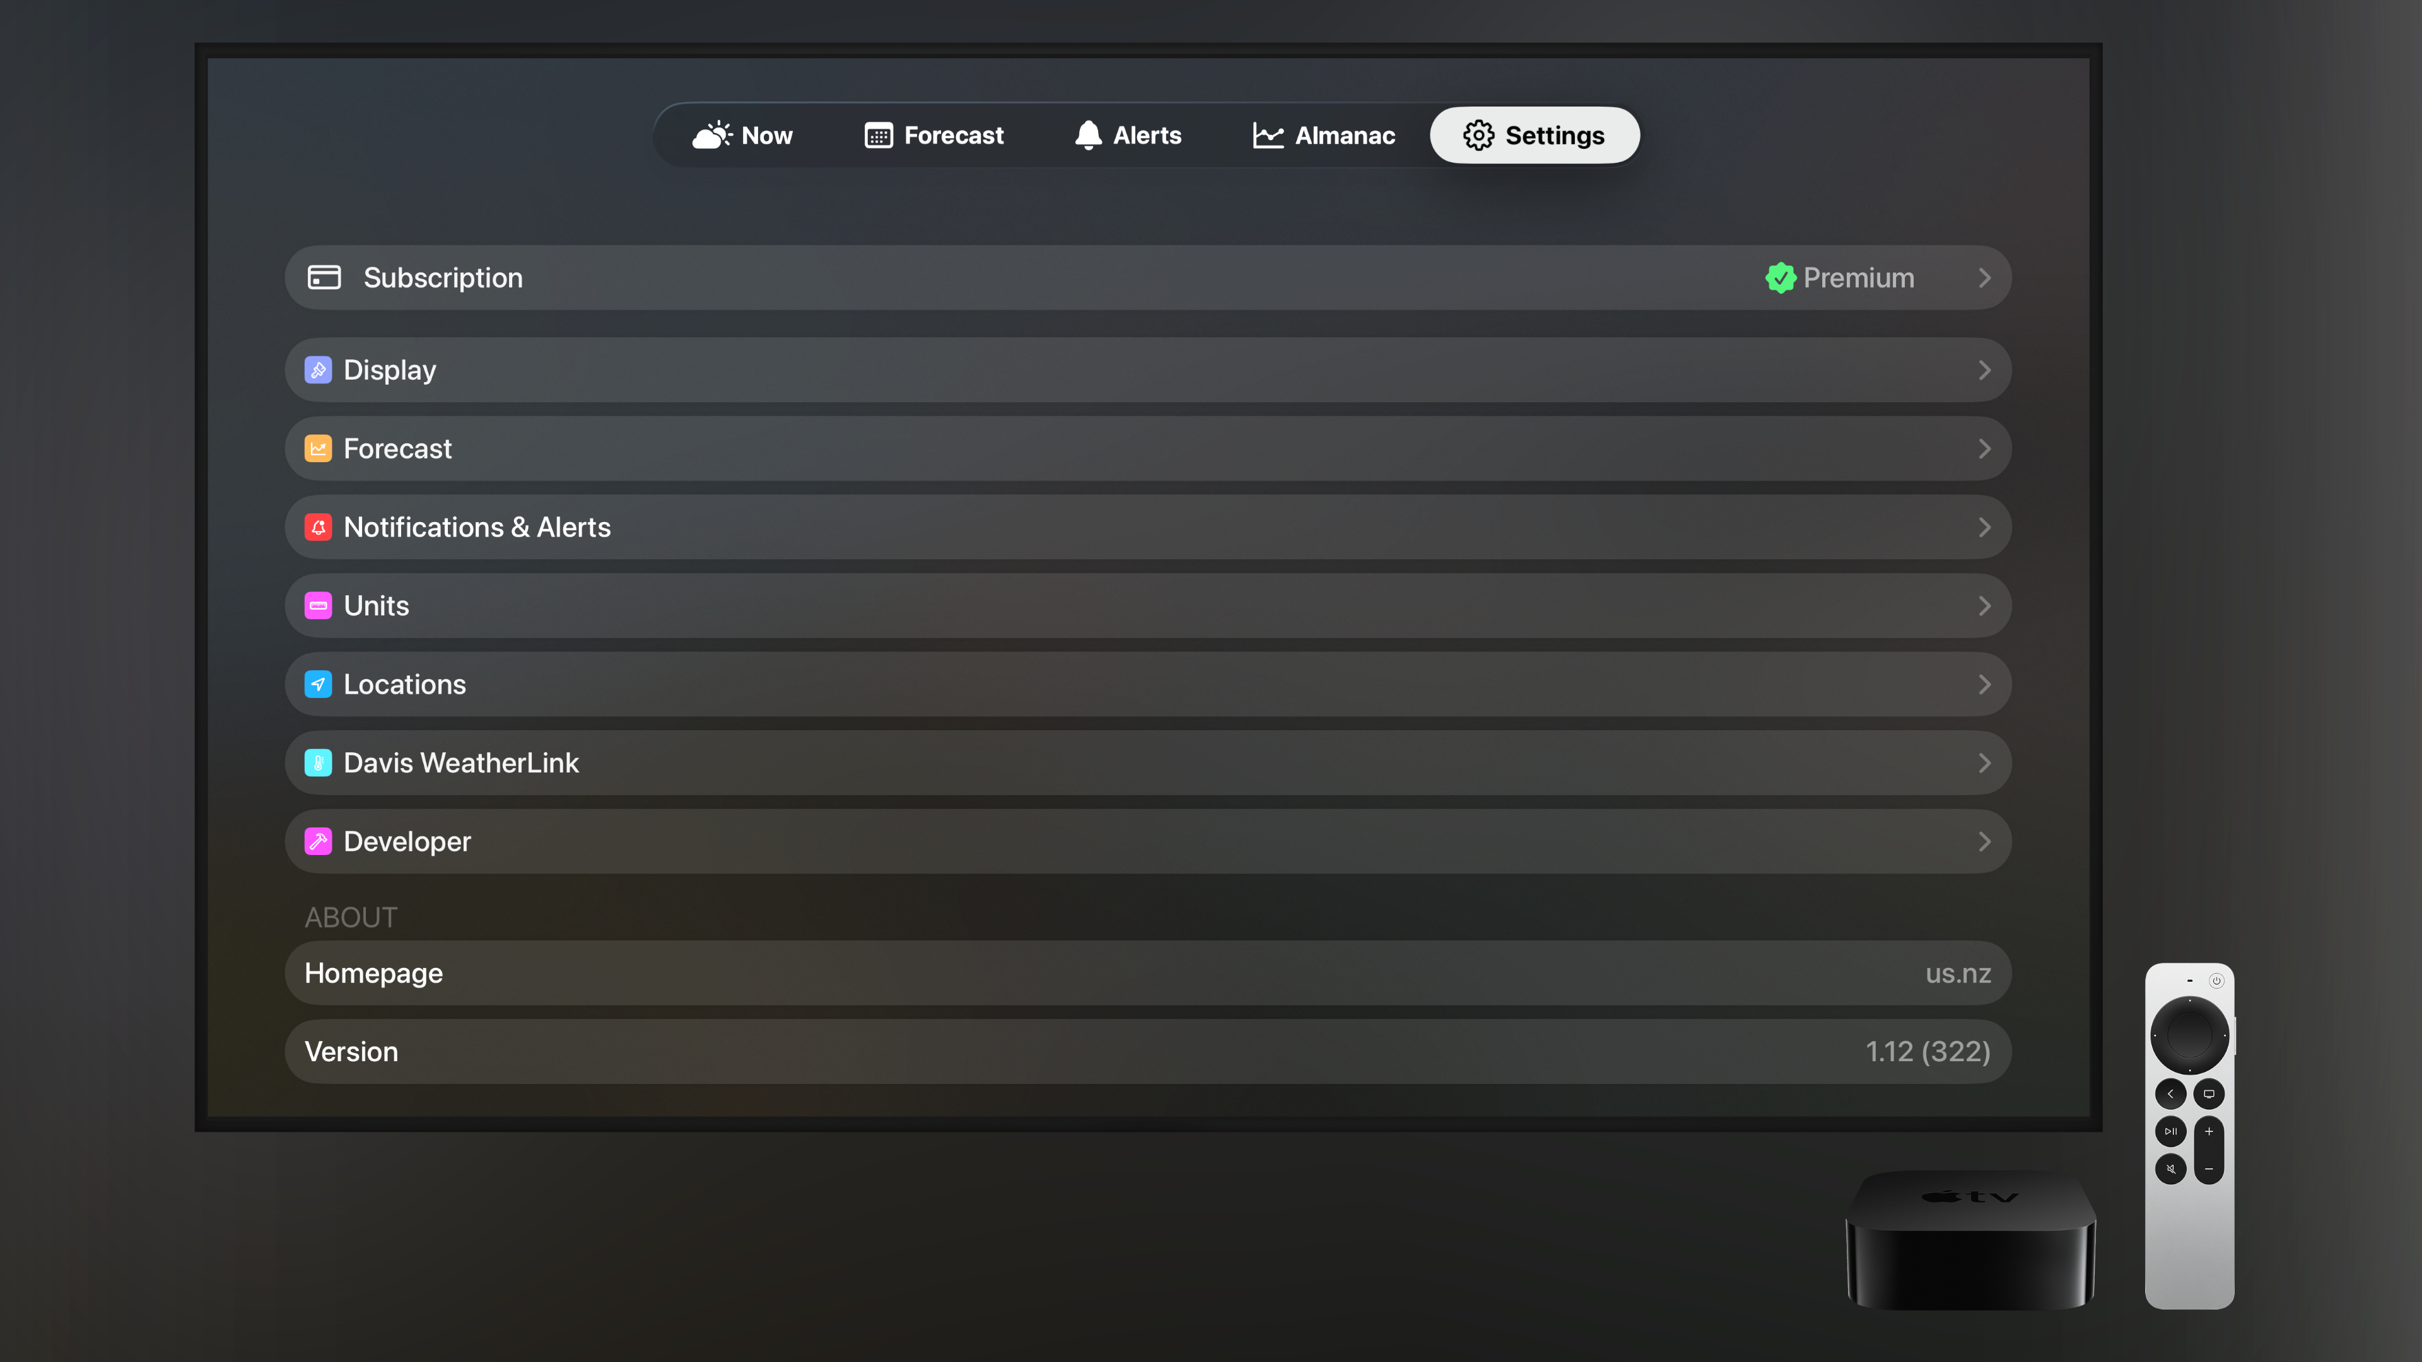Click the thermometer Davis WeatherLink icon

(319, 762)
